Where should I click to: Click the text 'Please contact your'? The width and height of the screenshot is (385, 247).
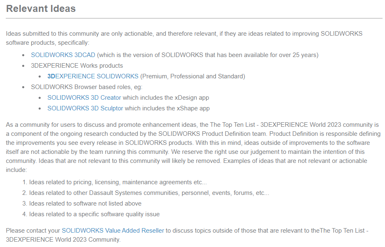pos(33,231)
